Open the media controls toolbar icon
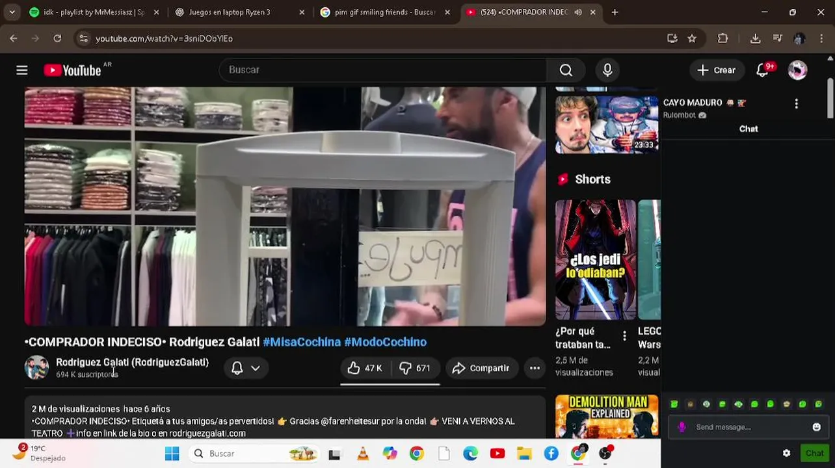This screenshot has width=835, height=468. pyautogui.click(x=777, y=38)
